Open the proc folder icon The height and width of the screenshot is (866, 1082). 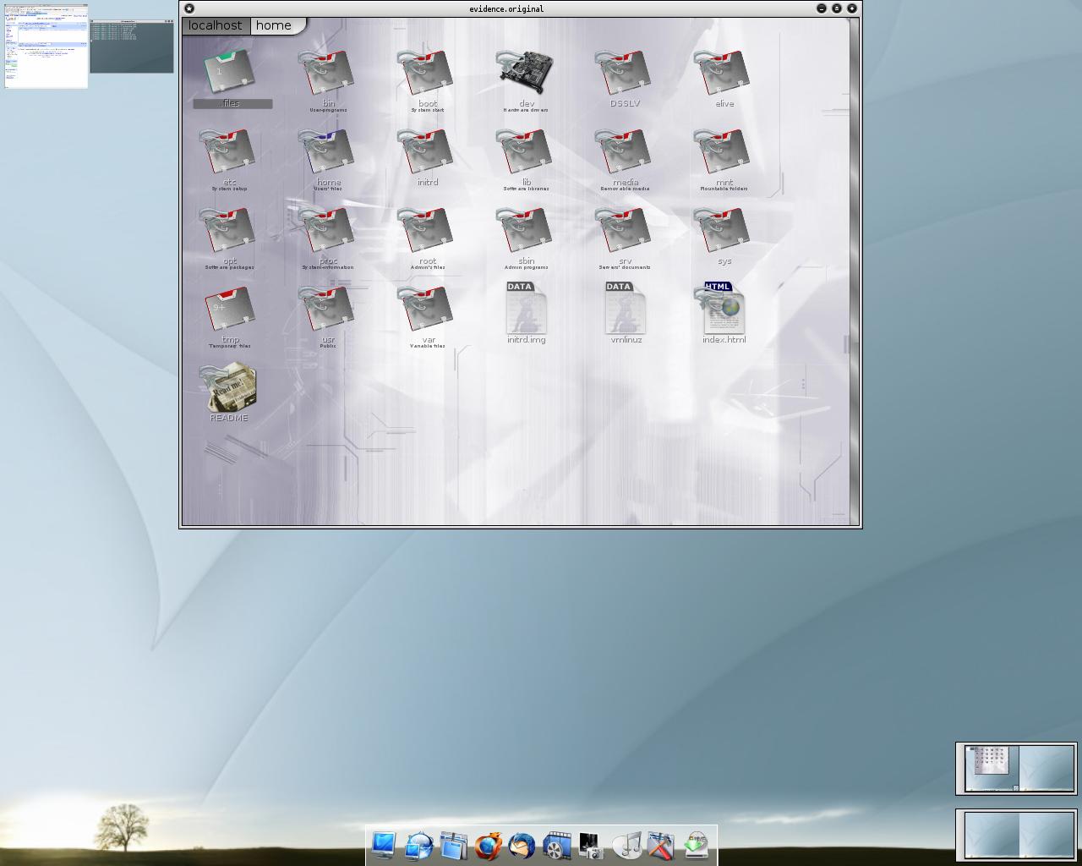326,231
